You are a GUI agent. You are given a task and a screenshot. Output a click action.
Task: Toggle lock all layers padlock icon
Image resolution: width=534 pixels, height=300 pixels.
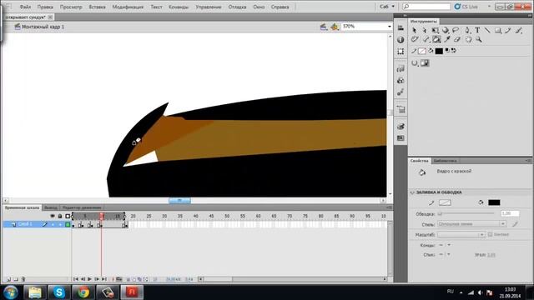60,216
